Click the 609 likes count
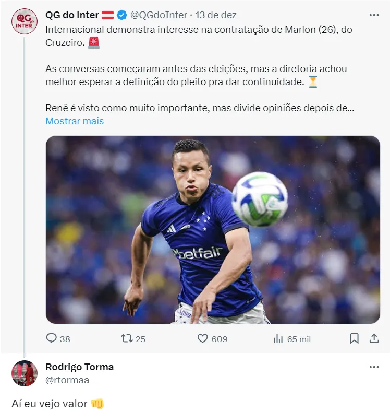Image resolution: width=390 pixels, height=411 pixels. pos(220,339)
